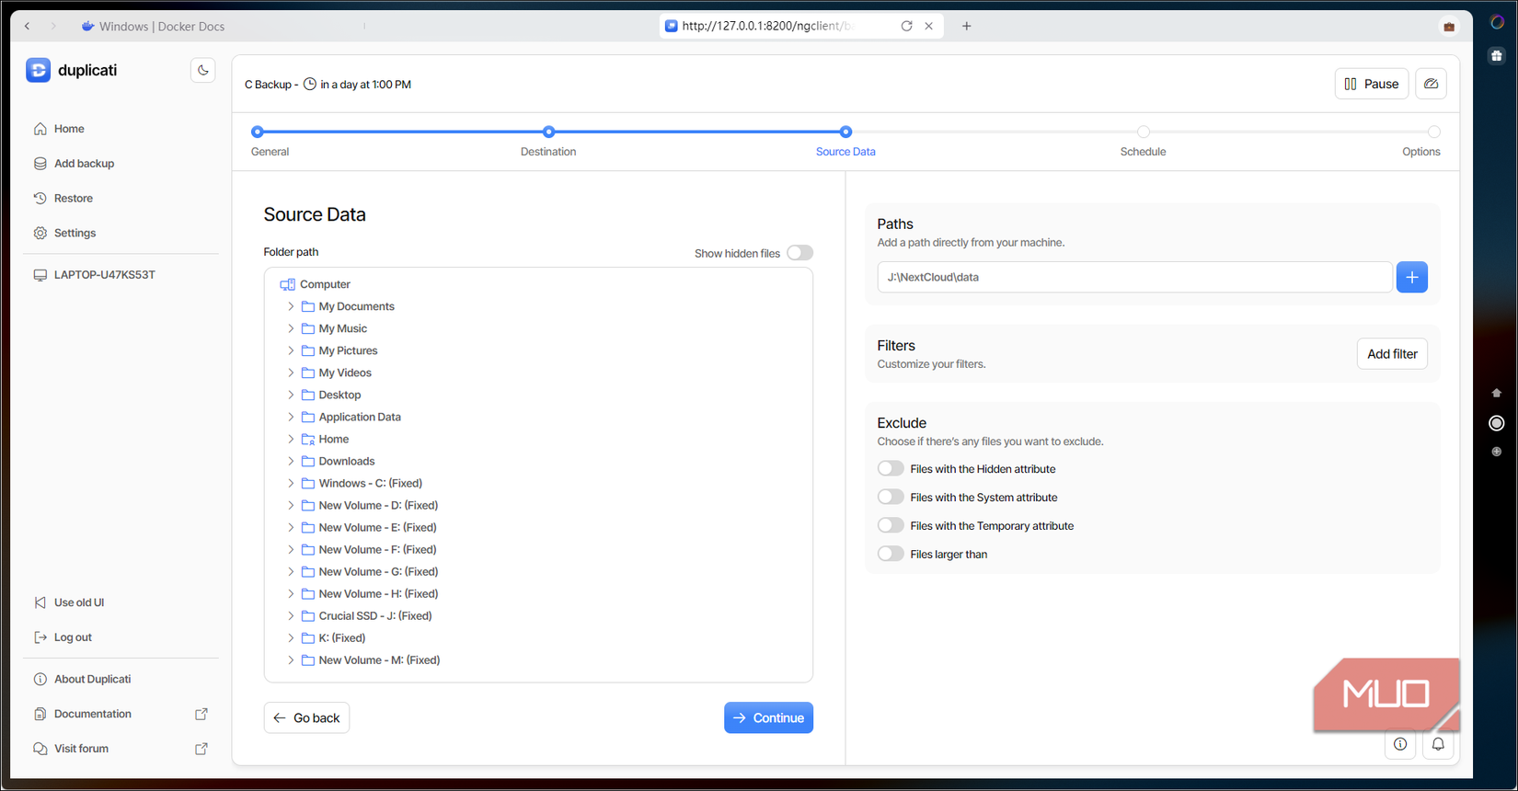The height and width of the screenshot is (791, 1518).
Task: Click the colorful ring icon at top right
Action: [1497, 22]
